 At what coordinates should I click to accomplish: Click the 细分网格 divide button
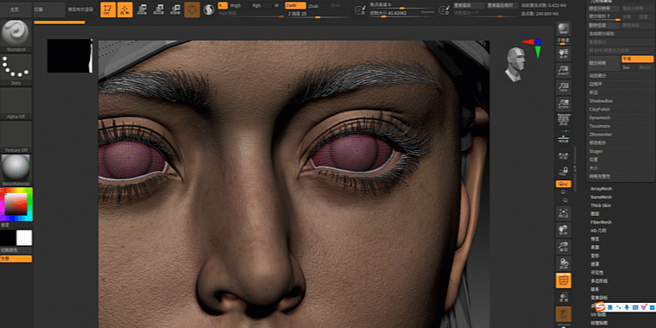[604, 63]
